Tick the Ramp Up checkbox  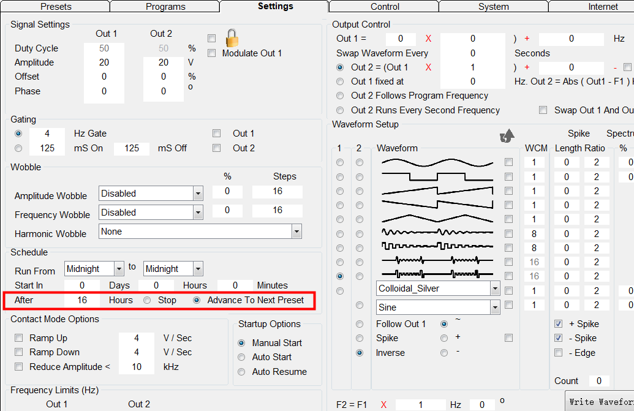coord(18,338)
